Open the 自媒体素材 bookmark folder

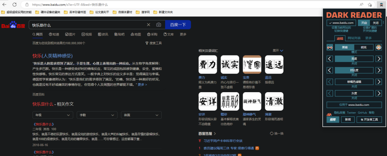coord(122,12)
